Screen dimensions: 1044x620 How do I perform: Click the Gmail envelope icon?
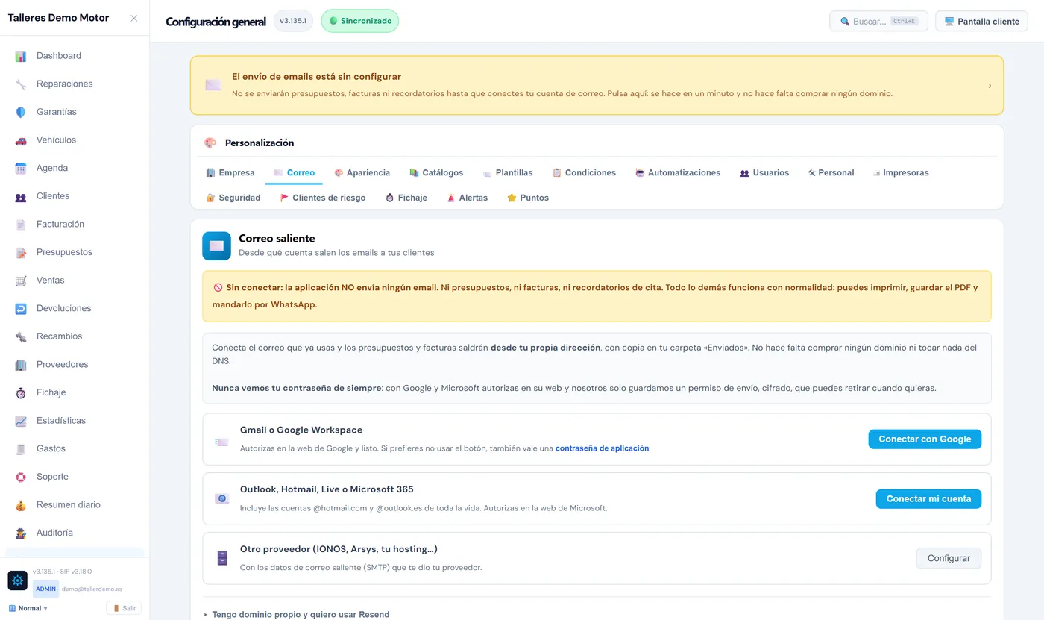tap(221, 442)
